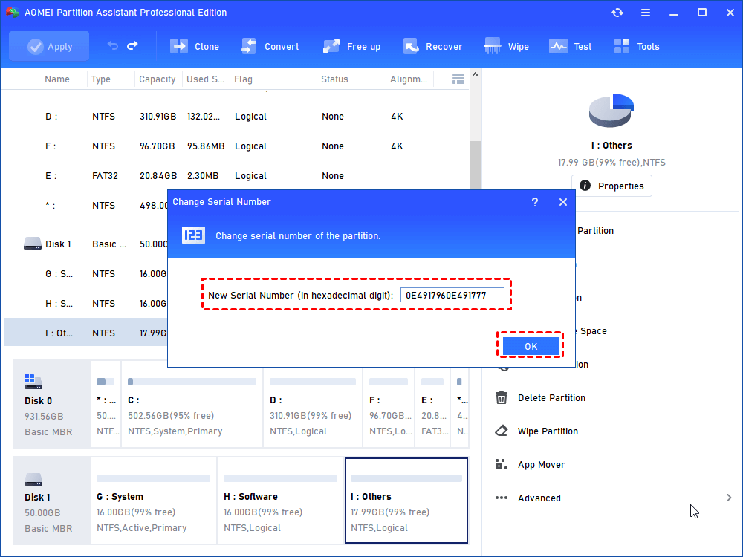
Task: Click the dialog help question mark
Action: pyautogui.click(x=535, y=202)
